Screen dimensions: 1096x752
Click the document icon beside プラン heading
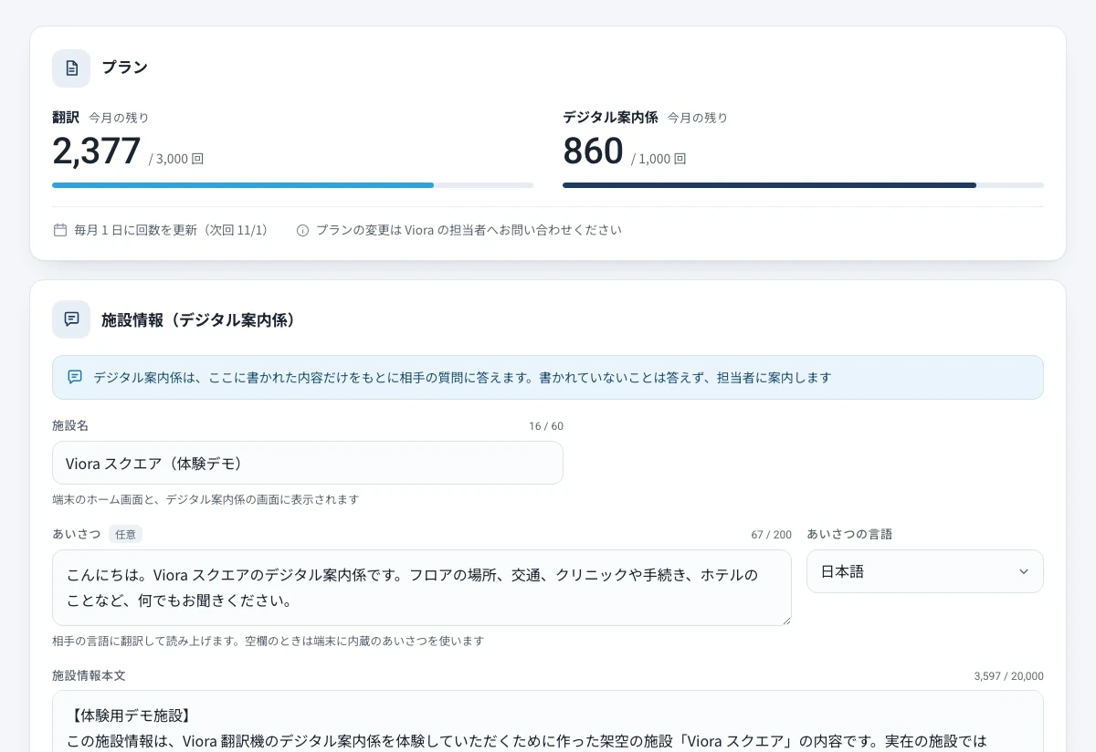tap(71, 68)
